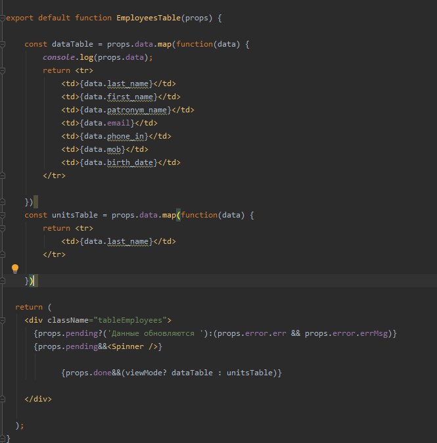The image size is (437, 443).
Task: Click the EmployeesTable function name
Action: (149, 18)
